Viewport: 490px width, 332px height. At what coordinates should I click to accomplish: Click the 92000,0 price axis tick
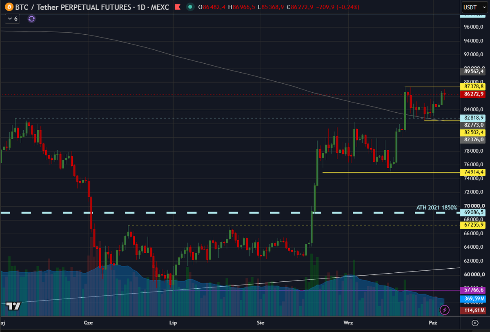[x=473, y=54]
